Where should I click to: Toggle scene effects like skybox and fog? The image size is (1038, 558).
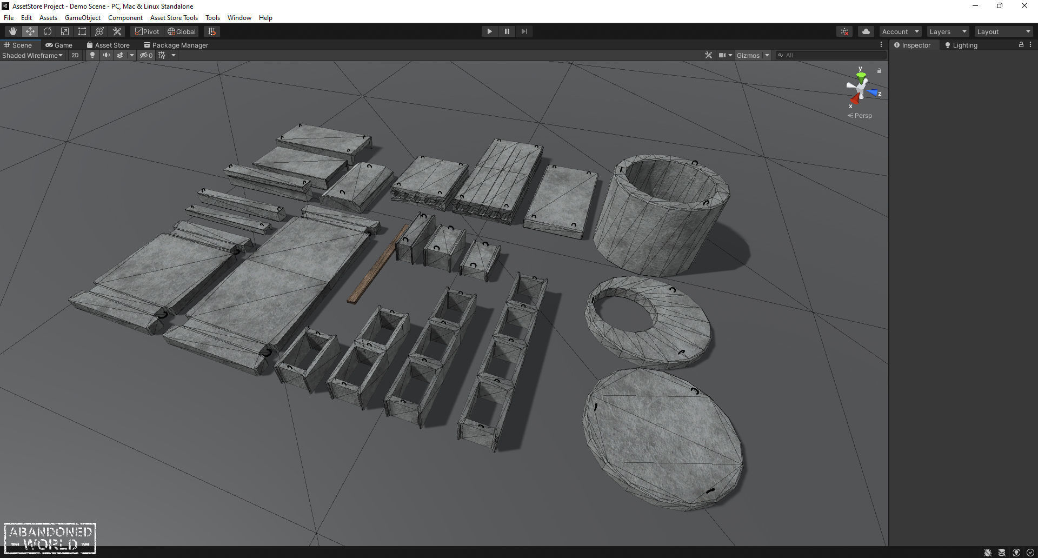(x=120, y=55)
